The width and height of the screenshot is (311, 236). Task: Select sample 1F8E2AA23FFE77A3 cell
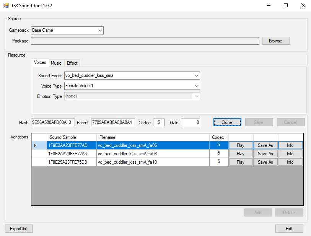72,154
